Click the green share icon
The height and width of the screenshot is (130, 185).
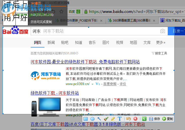tap(144, 119)
